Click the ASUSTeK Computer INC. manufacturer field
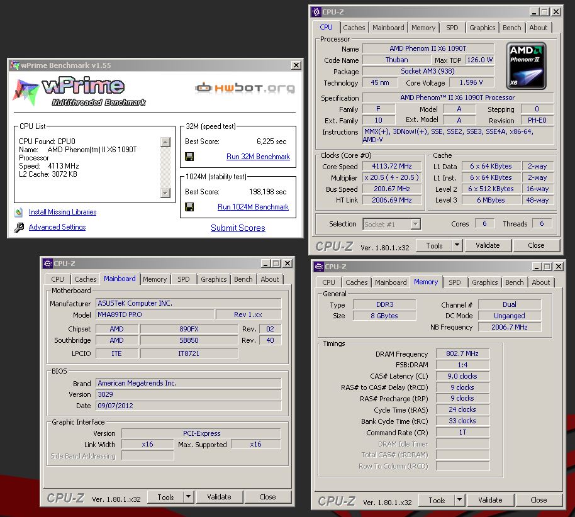This screenshot has height=517, width=575. pos(189,303)
